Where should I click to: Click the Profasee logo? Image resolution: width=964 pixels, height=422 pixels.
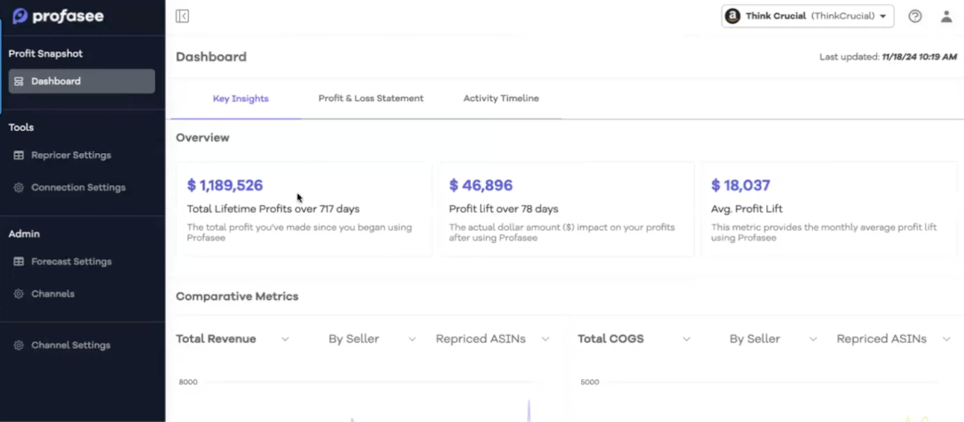tap(58, 16)
